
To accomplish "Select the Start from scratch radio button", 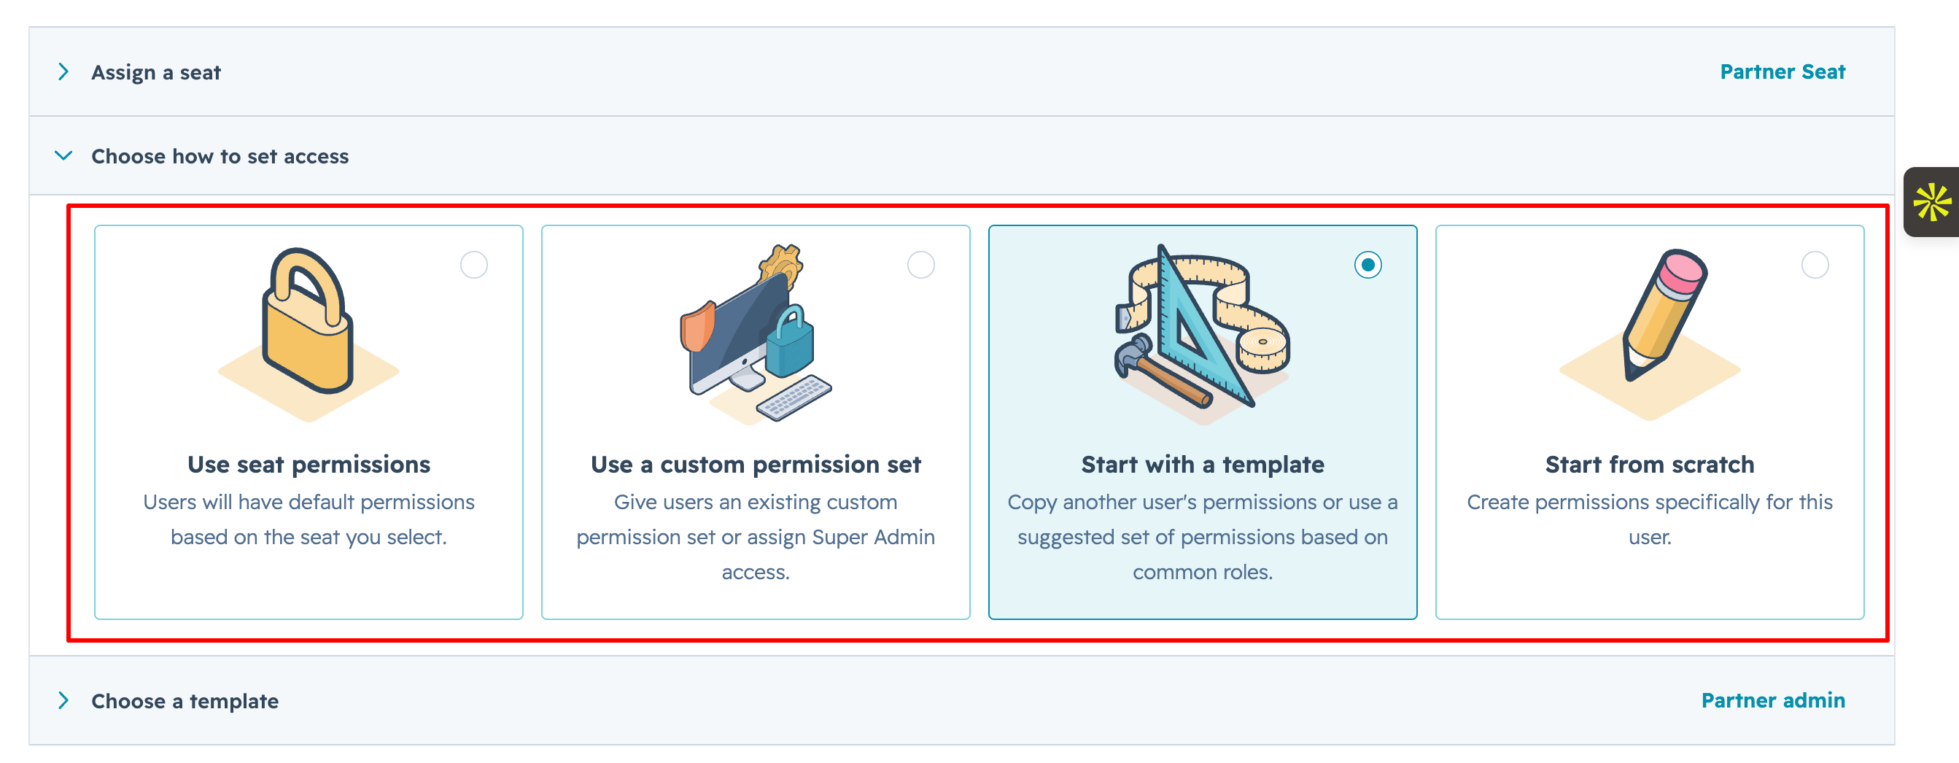I will (1815, 265).
